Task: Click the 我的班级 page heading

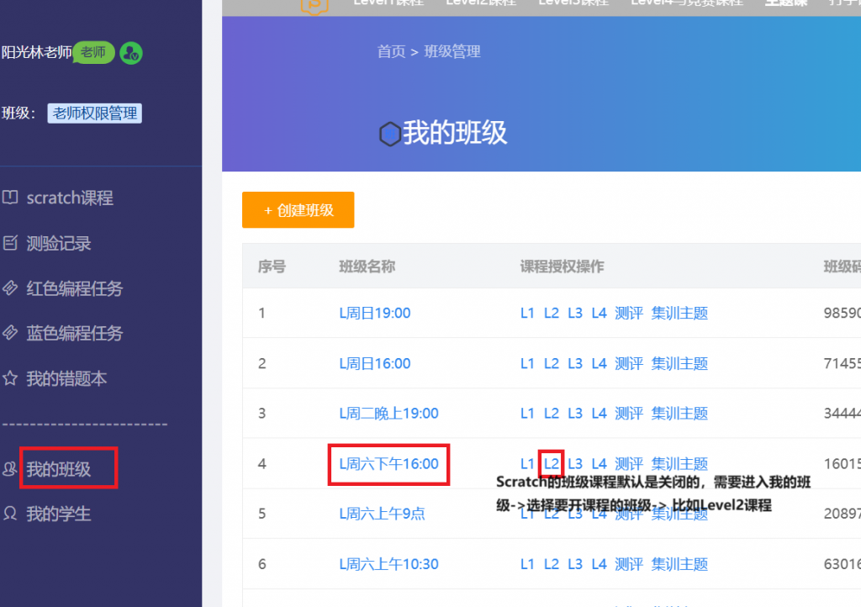Action: point(455,134)
